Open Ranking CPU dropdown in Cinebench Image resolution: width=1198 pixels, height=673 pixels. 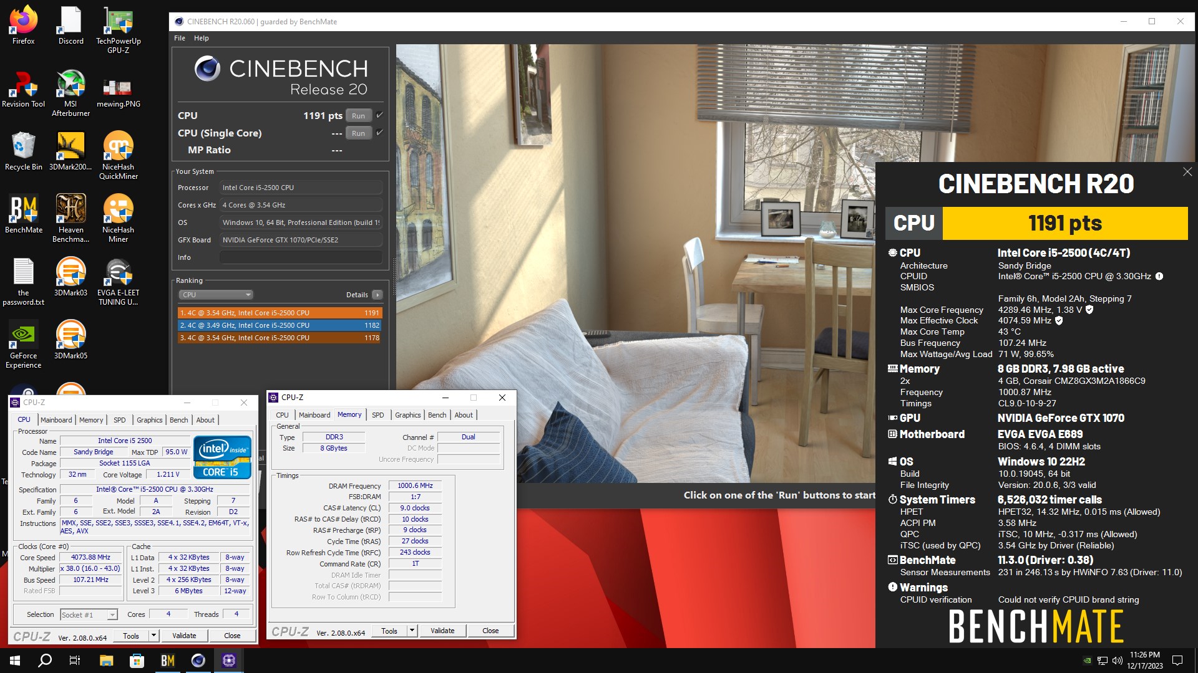coord(215,295)
